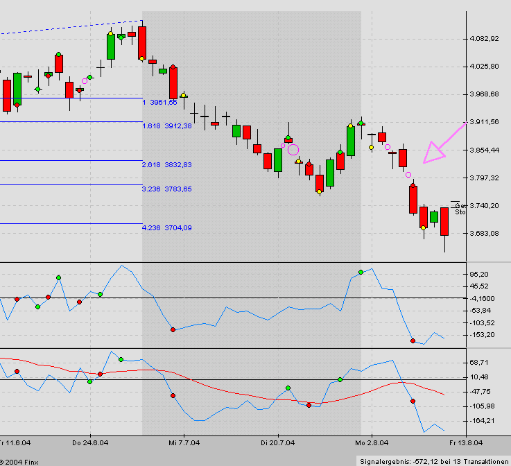Select the large pink circle marker
The width and height of the screenshot is (511, 466).
pos(293,149)
